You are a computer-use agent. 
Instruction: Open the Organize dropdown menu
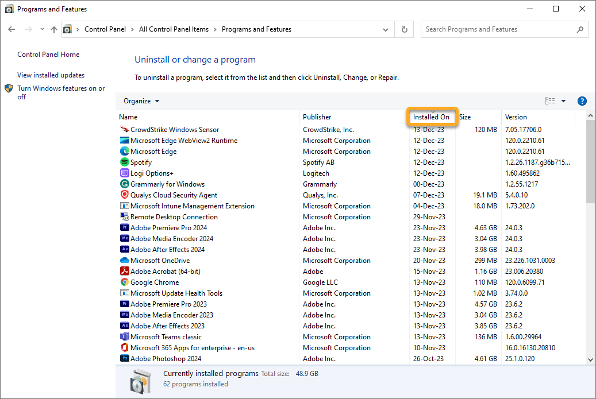[x=141, y=101]
